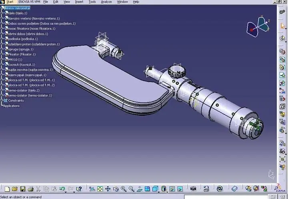
Task: Set the Normal View orientation
Action: [x=140, y=189]
